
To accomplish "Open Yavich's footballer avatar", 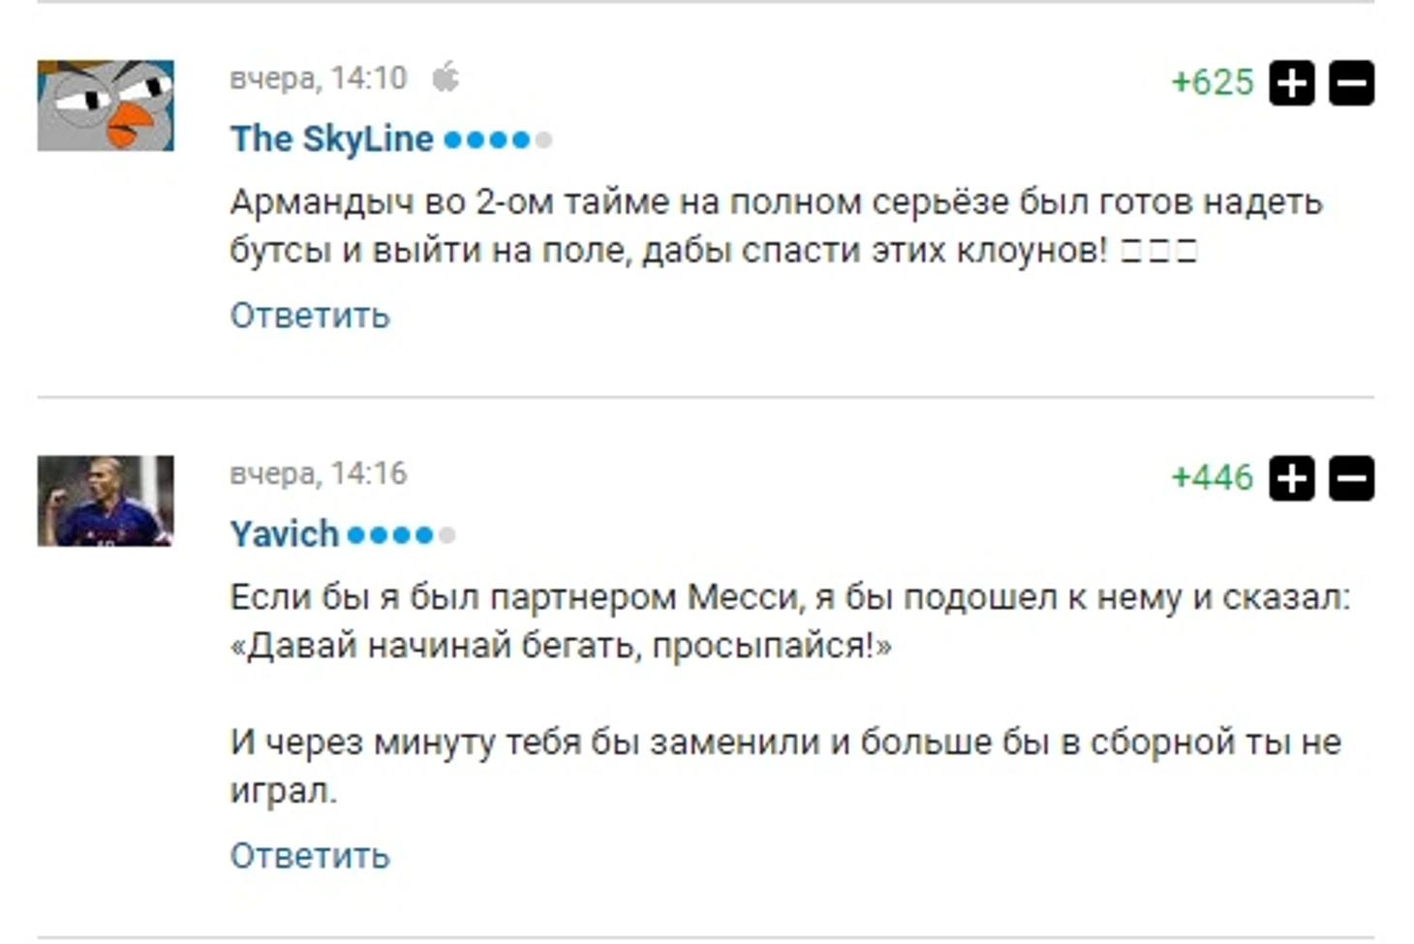I will (x=106, y=501).
